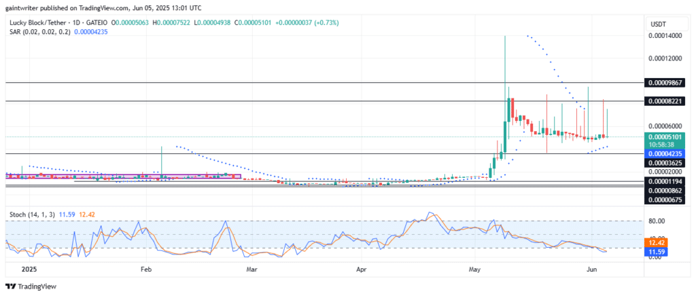Click the 0.00002000 price axis label
The width and height of the screenshot is (696, 296).
666,172
